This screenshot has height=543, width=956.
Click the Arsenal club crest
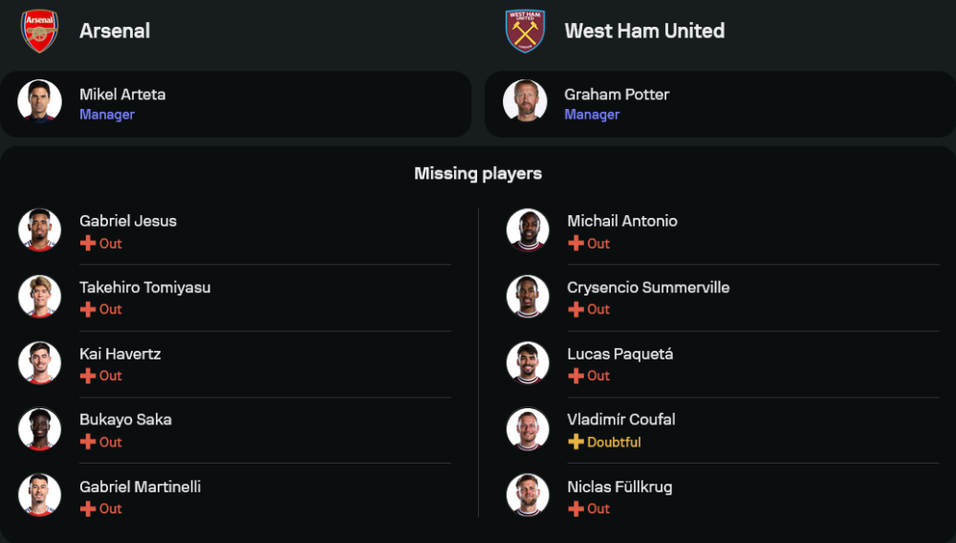(39, 31)
